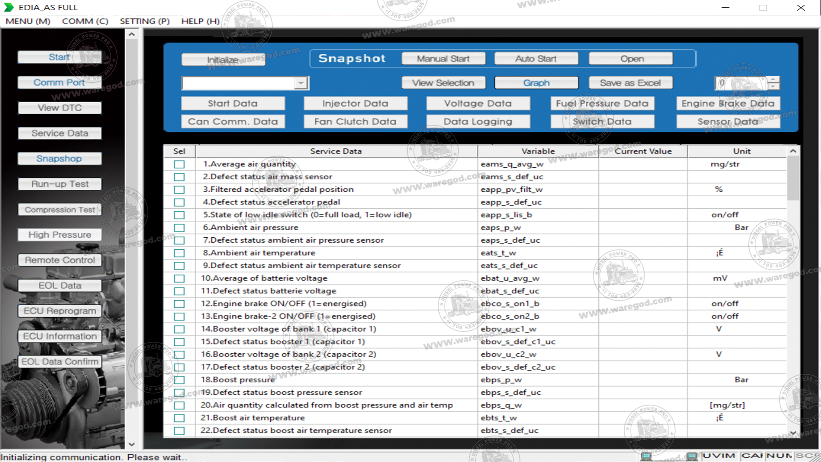Increase the spinner value with up arrow
Screen dimensions: 821x462
point(773,80)
